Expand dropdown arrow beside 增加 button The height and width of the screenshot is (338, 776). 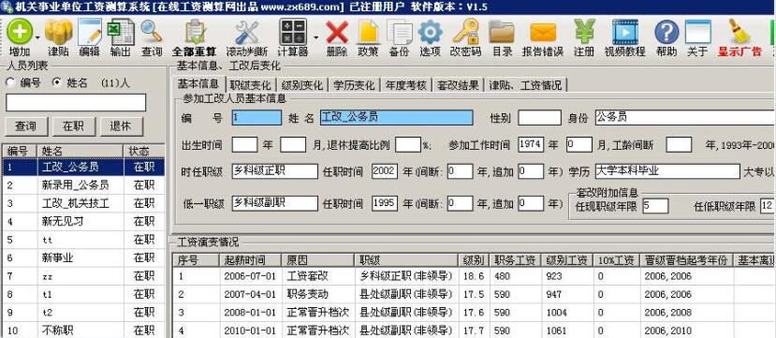(38, 37)
